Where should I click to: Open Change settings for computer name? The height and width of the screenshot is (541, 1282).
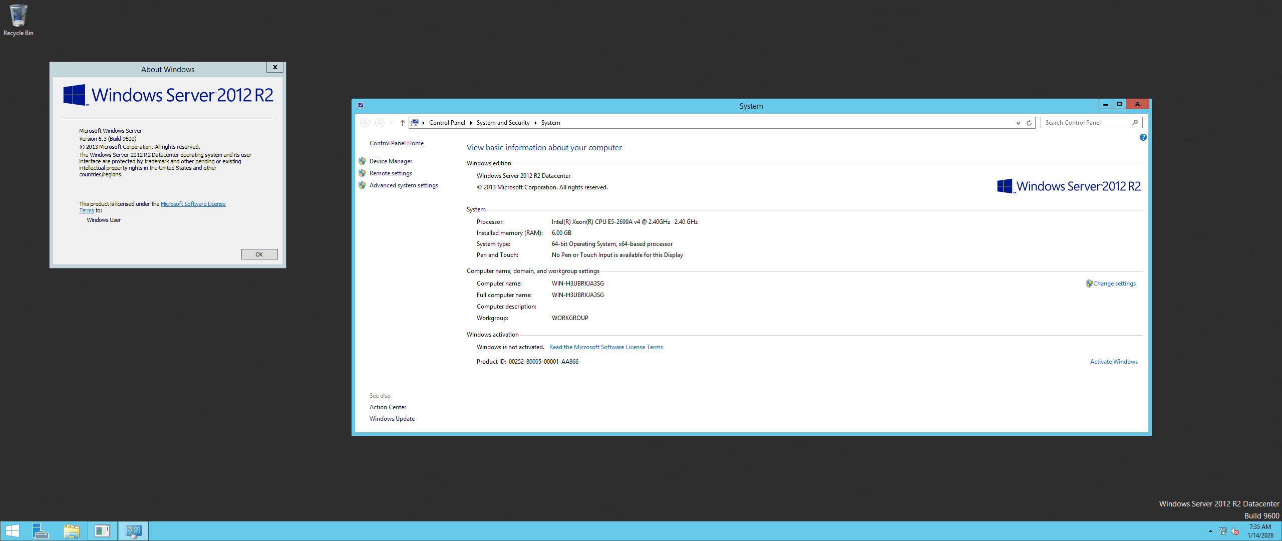(x=1114, y=284)
